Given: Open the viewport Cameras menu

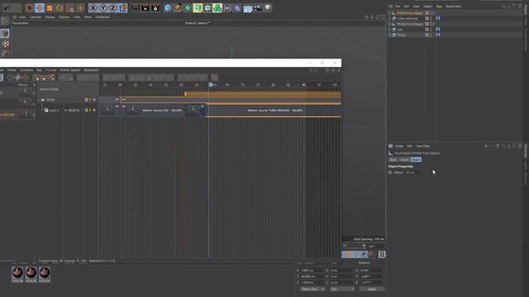Looking at the screenshot, I should [x=35, y=16].
